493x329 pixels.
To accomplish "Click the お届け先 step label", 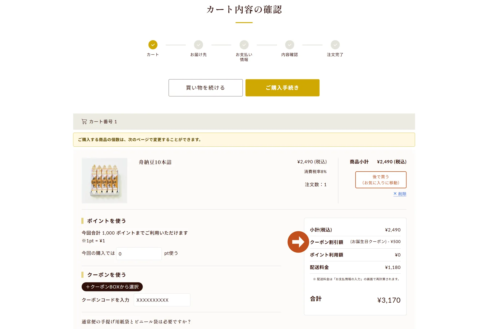I will (198, 55).
